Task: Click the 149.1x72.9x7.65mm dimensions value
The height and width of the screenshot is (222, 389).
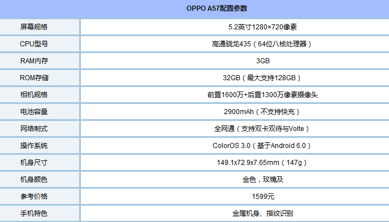Action: click(262, 163)
